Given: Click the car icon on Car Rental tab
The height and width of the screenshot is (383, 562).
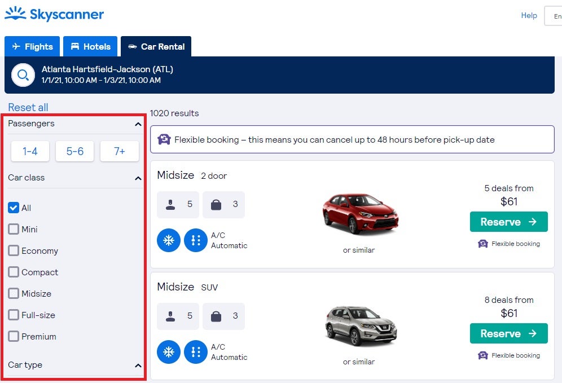Looking at the screenshot, I should pos(133,47).
